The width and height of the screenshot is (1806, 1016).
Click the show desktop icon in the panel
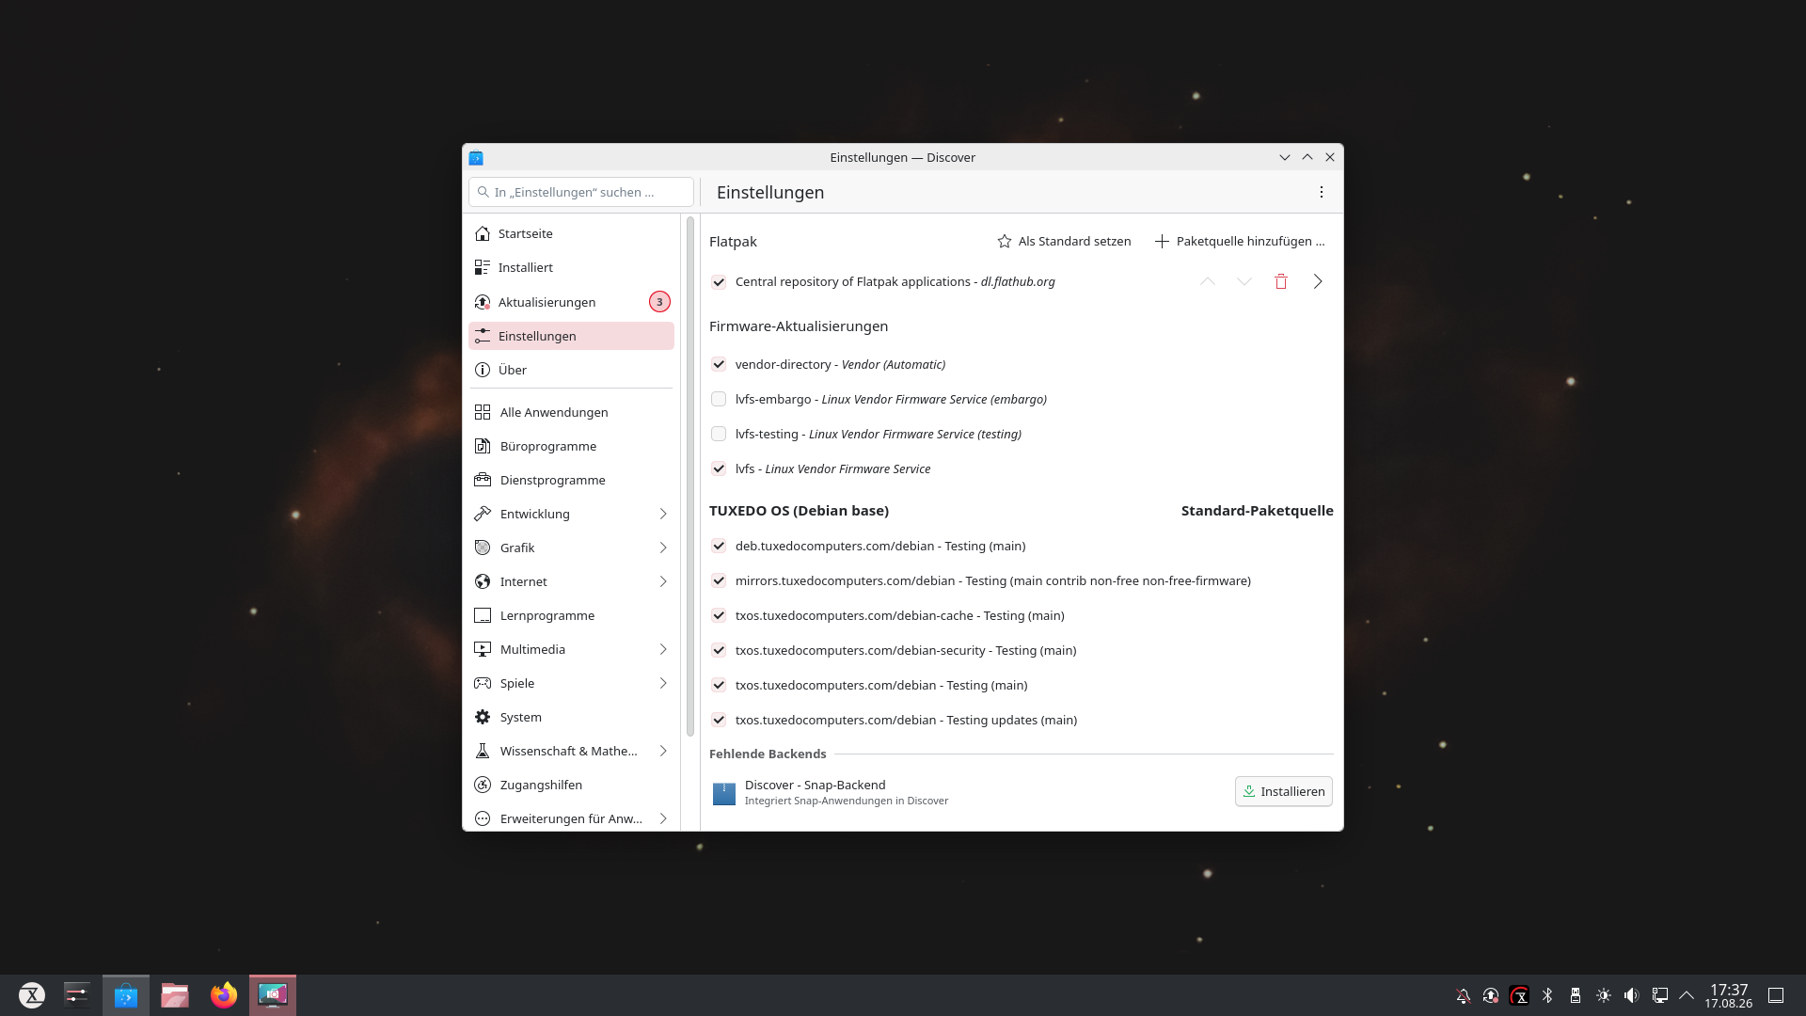pyautogui.click(x=1776, y=995)
